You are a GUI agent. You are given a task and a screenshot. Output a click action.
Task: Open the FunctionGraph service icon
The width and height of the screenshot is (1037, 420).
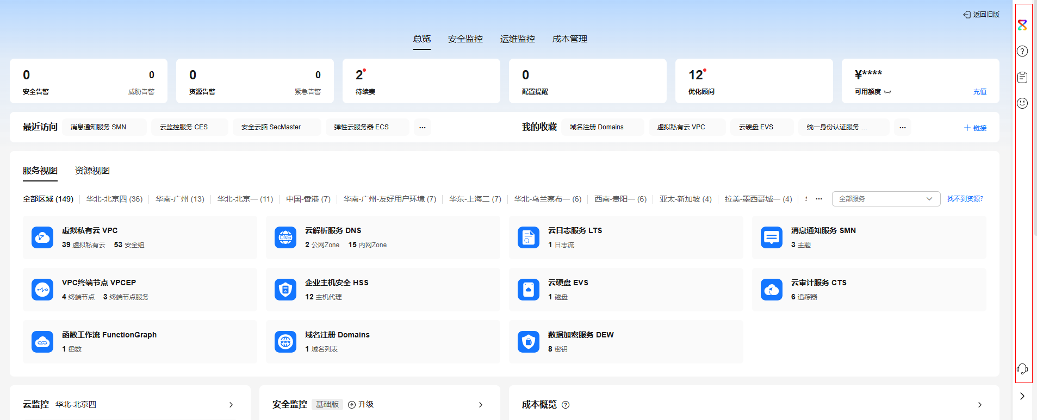(42, 342)
